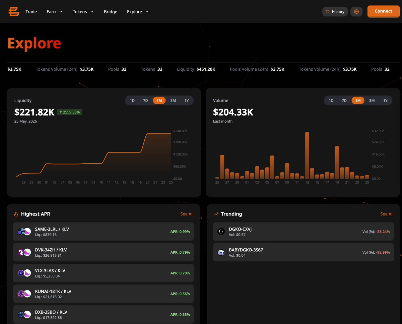The image size is (402, 324).
Task: Select 3M range on Volume chart
Action: click(372, 101)
